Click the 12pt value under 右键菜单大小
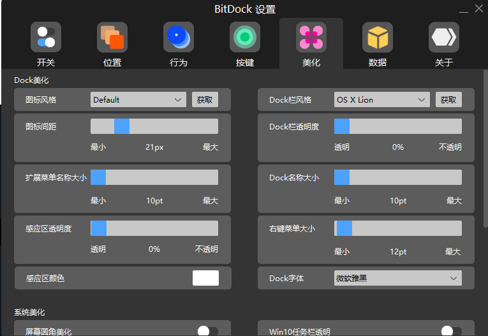488x336 pixels. [x=398, y=251]
